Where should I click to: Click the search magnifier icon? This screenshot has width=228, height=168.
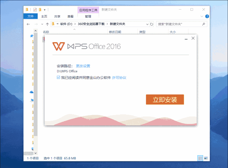(203, 24)
